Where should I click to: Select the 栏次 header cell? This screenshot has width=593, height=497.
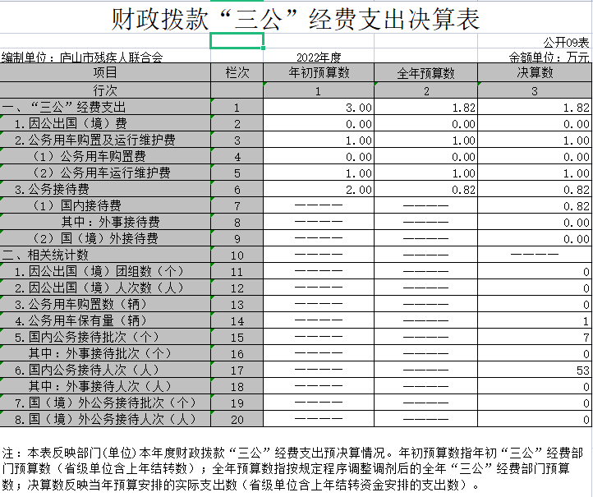click(x=237, y=73)
